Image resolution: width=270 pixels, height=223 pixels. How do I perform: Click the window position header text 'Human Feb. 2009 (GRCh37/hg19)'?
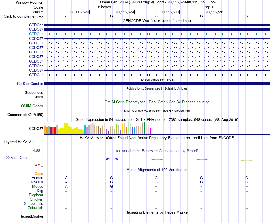click(126, 2)
